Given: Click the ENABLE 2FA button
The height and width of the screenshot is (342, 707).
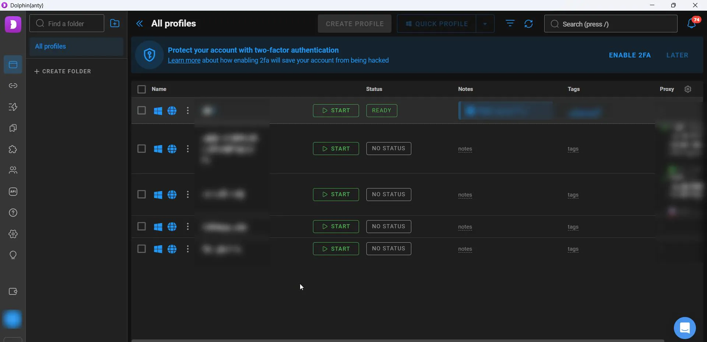Looking at the screenshot, I should (x=630, y=55).
